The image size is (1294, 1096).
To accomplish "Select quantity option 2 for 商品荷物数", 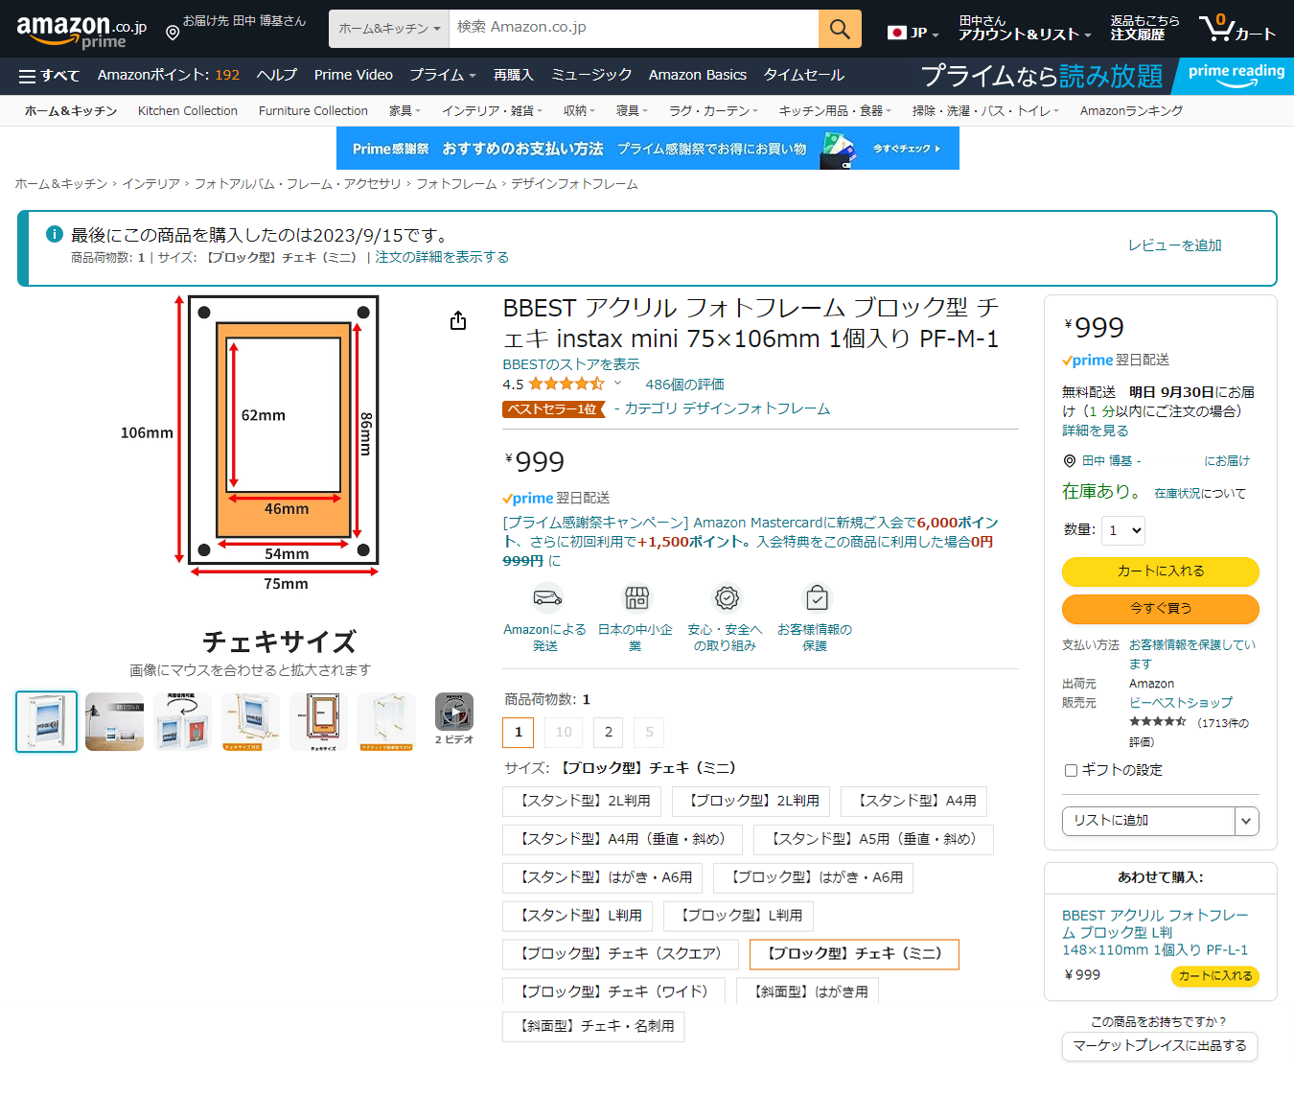I will click(x=608, y=733).
